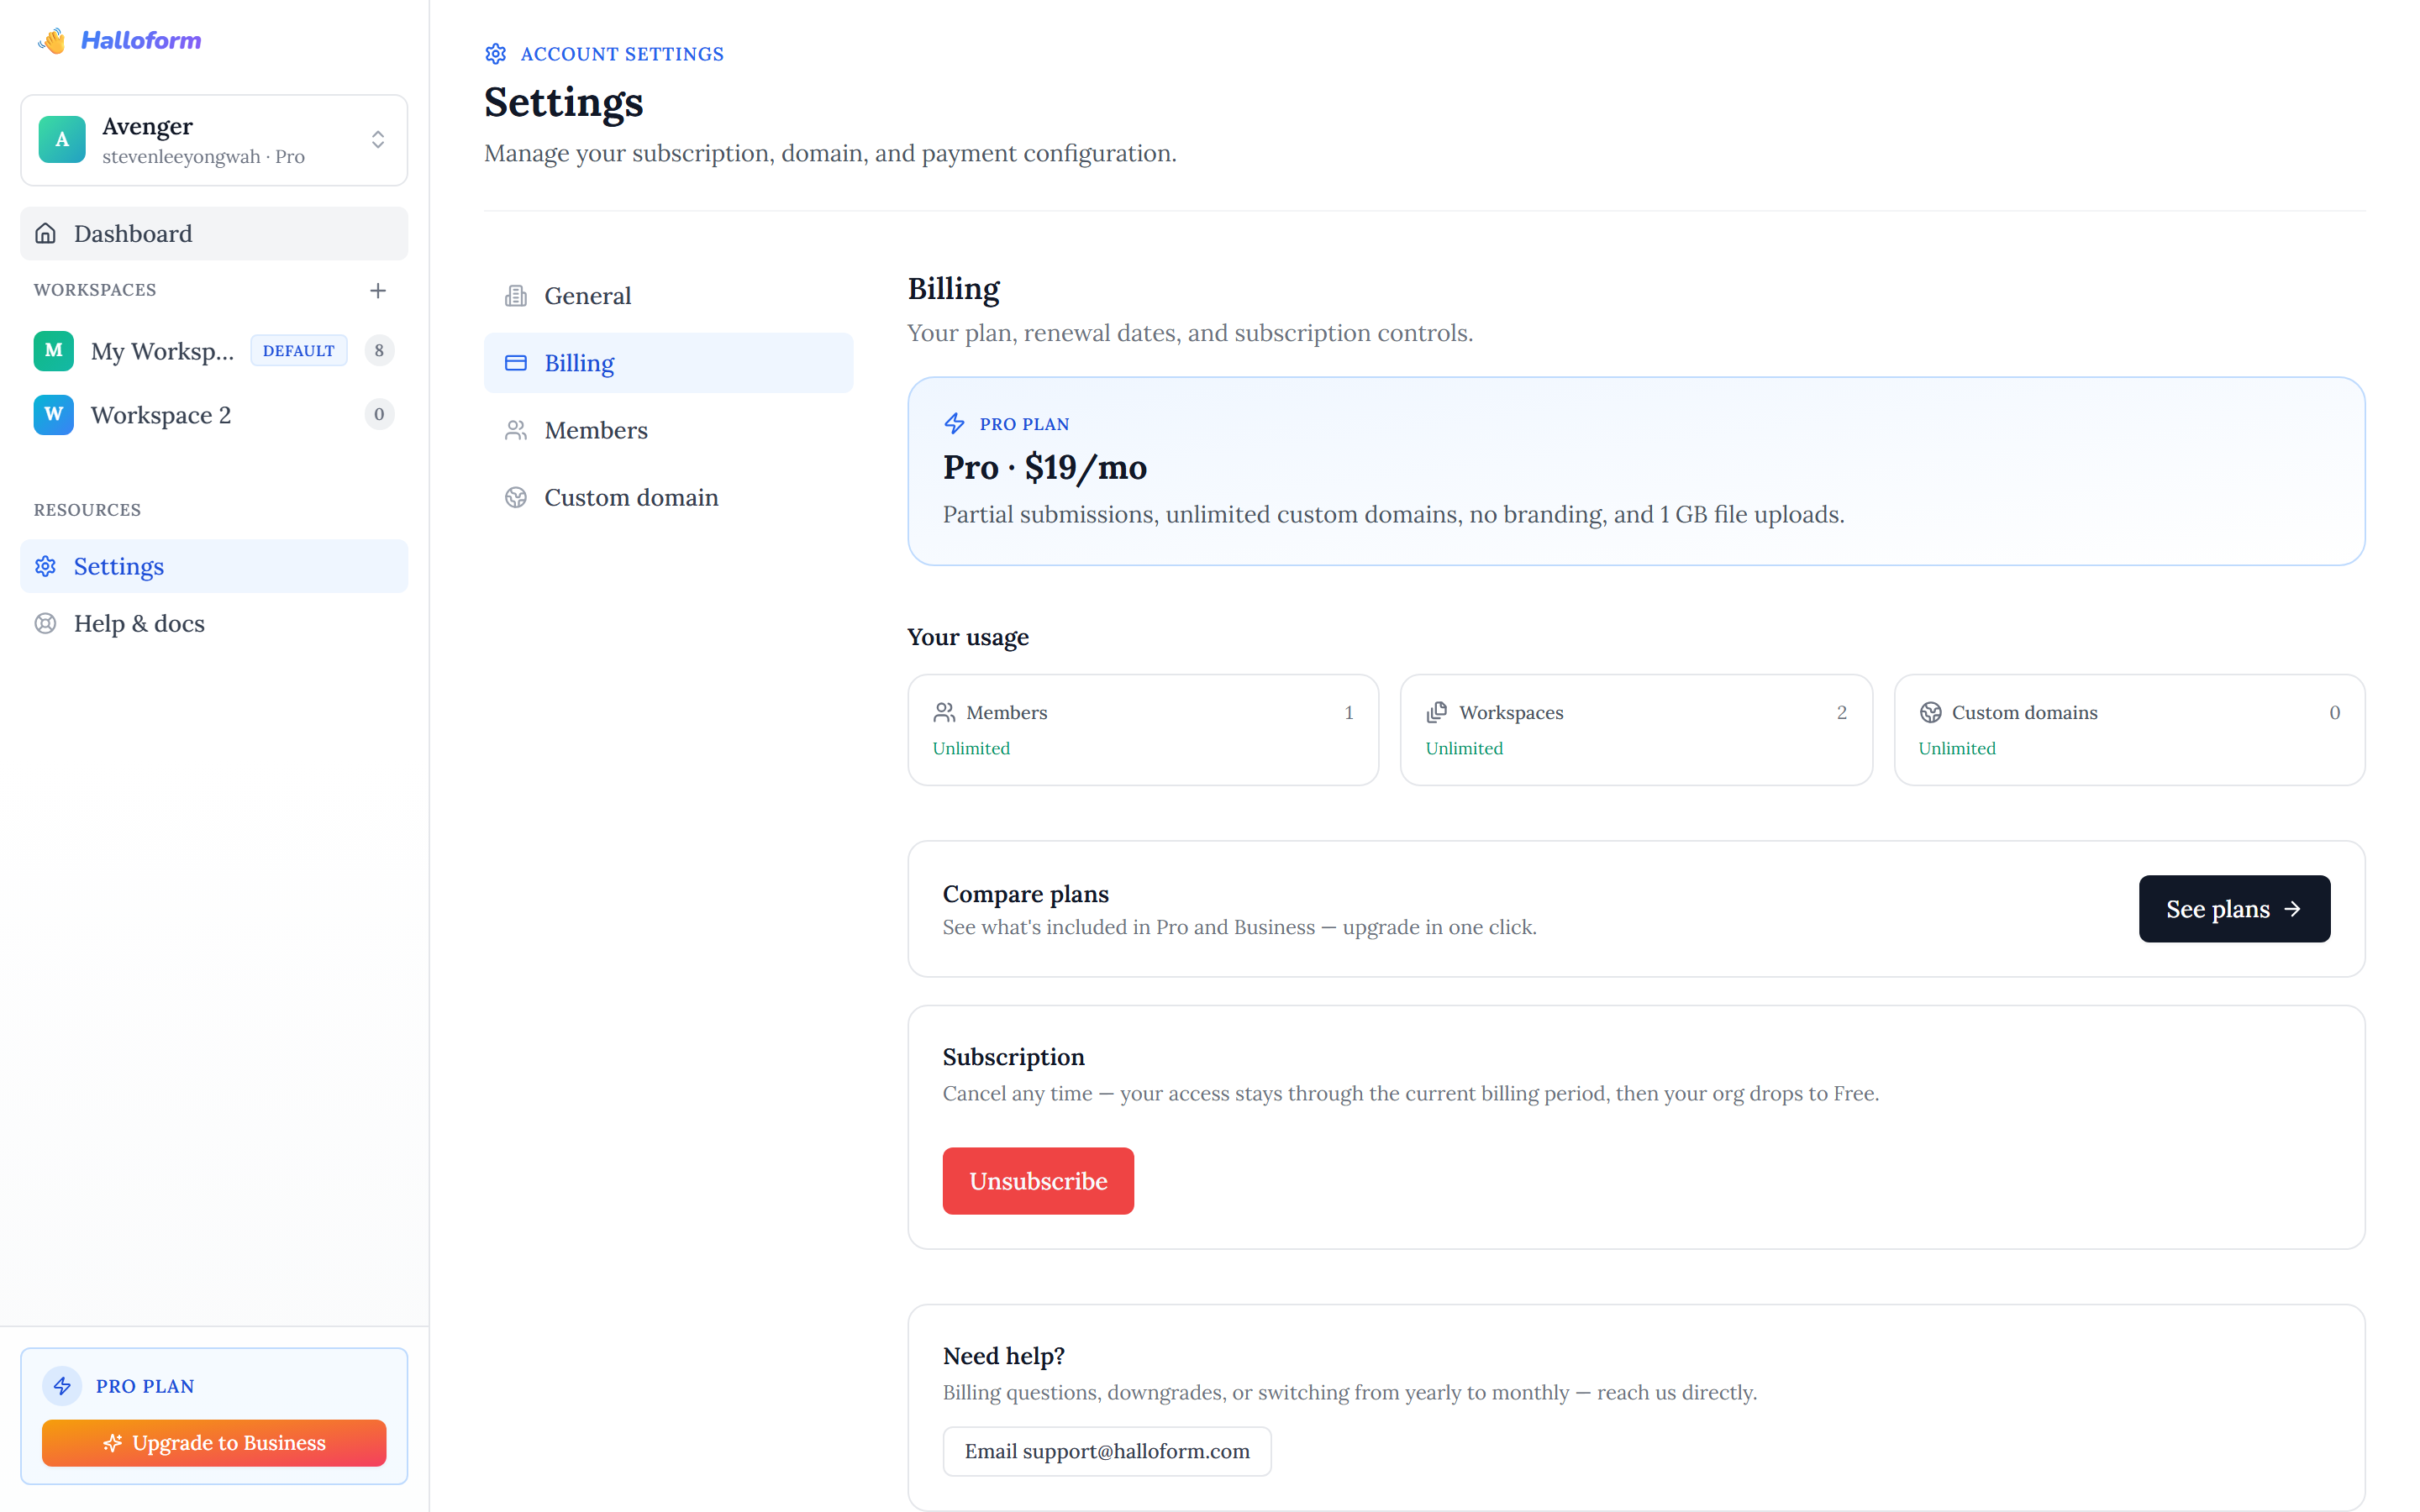
Task: Click the Pro · $19/mo heading
Action: 1045,467
